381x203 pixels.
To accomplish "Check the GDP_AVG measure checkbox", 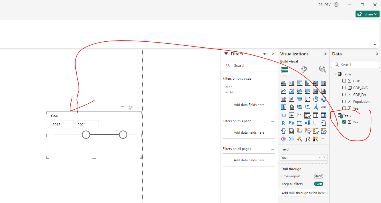I will tap(344, 88).
